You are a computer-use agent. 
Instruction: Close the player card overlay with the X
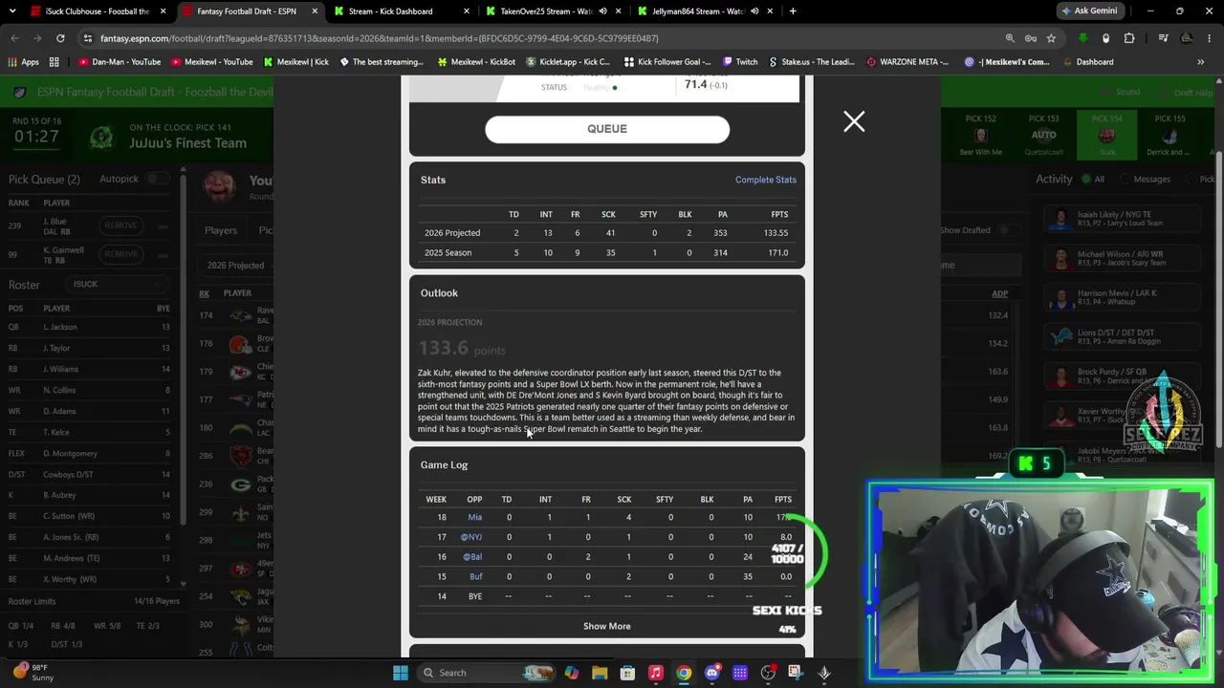[x=854, y=121]
